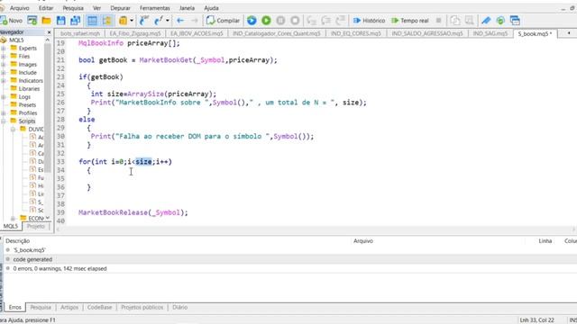This screenshot has width=577, height=324.
Task: Click the blue start debugging icon
Action: pyautogui.click(x=252, y=21)
